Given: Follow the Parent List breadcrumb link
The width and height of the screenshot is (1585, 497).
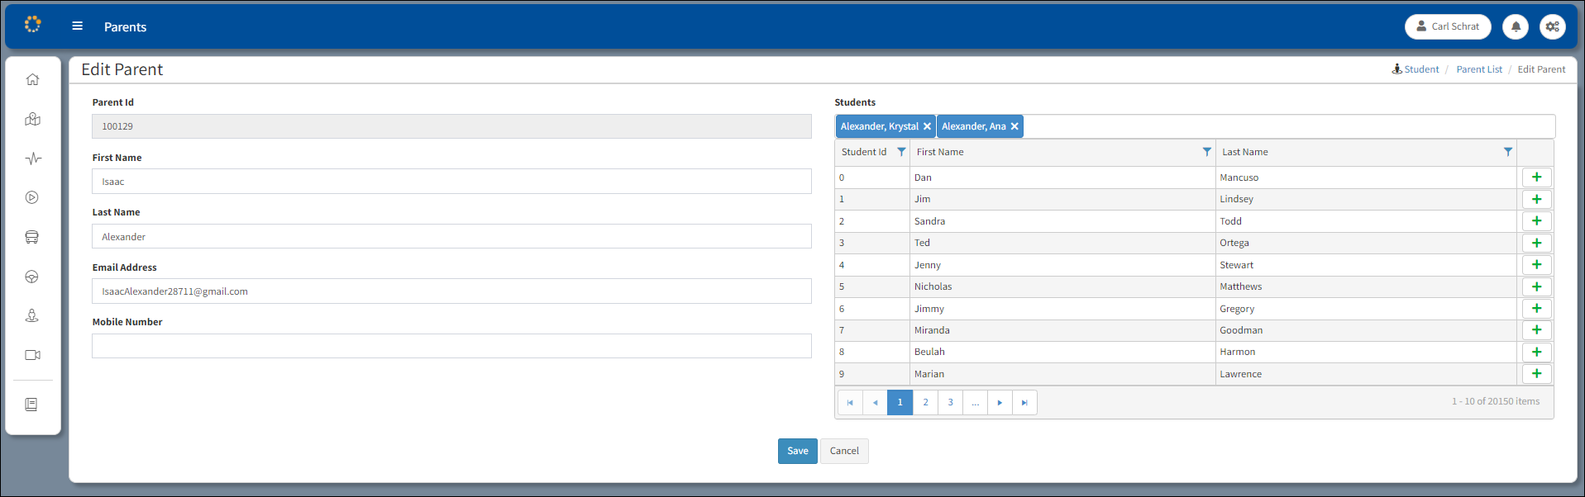Looking at the screenshot, I should tap(1479, 69).
